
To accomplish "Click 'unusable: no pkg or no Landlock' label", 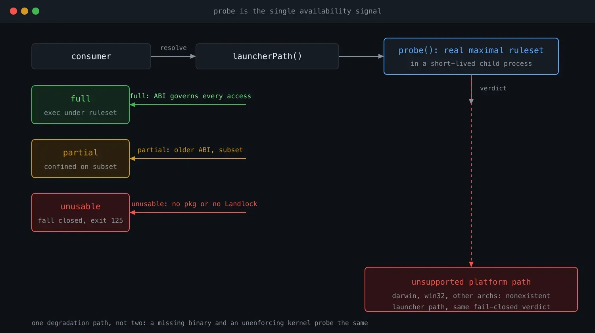I will click(194, 204).
